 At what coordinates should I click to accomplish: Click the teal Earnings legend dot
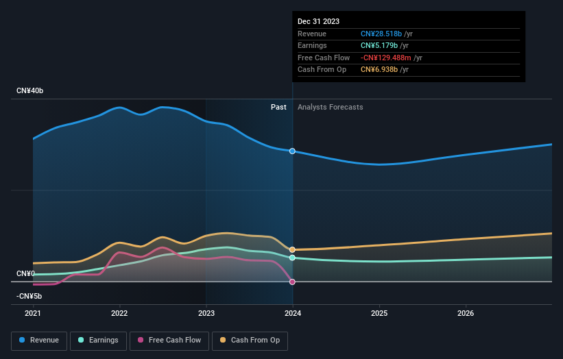pyautogui.click(x=81, y=340)
